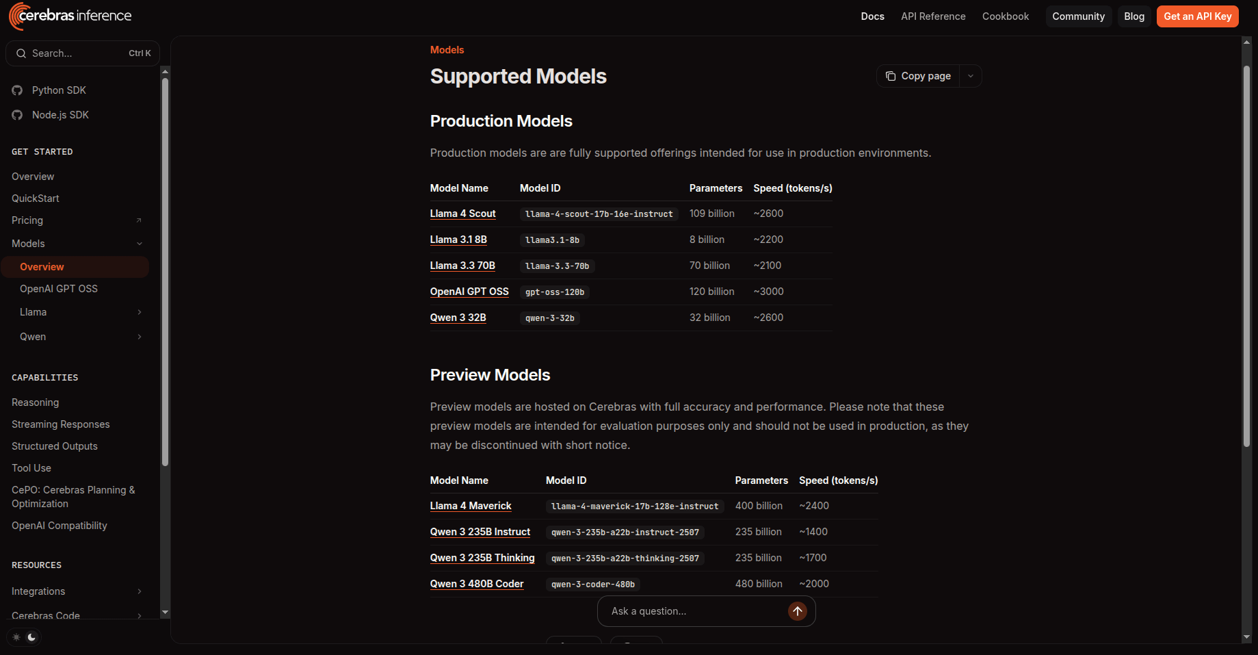Open the Qwen 3 480B Coder link
The height and width of the screenshot is (655, 1258).
point(477,584)
